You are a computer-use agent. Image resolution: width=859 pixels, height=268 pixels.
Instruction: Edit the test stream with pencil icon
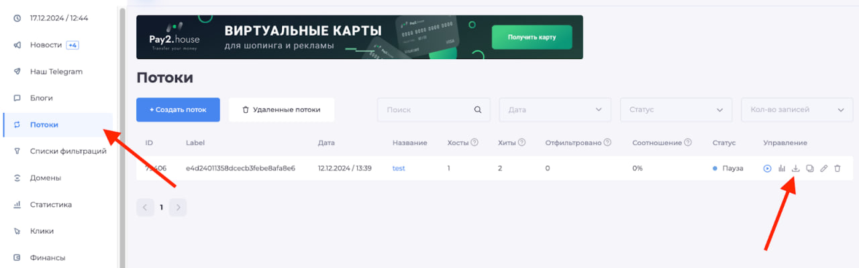(x=823, y=169)
